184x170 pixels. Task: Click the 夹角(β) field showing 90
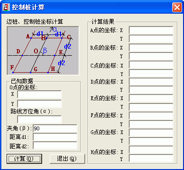click(x=55, y=128)
